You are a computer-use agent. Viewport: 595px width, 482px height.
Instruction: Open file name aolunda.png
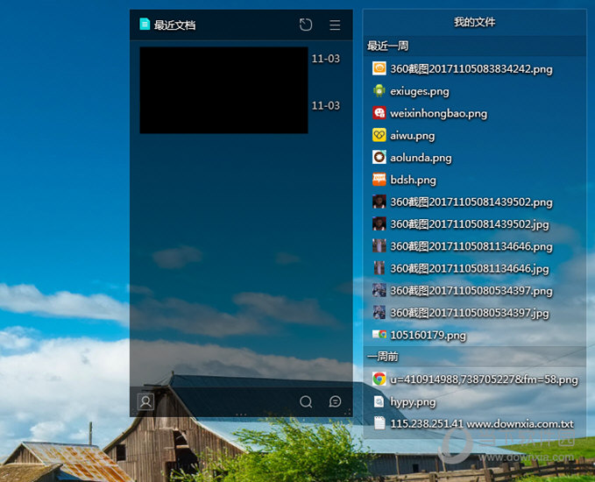coord(421,158)
